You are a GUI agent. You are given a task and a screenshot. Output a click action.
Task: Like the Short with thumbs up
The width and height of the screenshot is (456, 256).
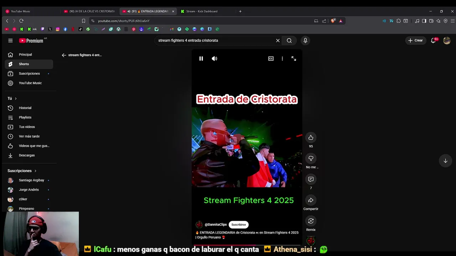[x=311, y=138]
